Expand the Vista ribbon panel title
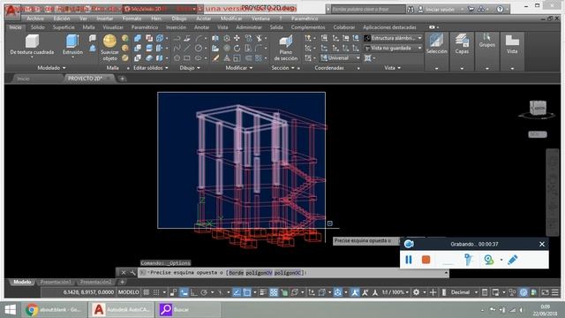Screen dimensions: 565x318 392,68
